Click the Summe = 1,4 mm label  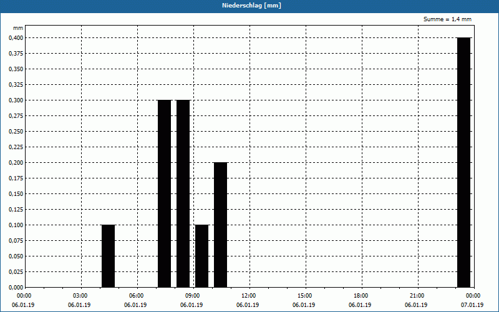pyautogui.click(x=447, y=19)
